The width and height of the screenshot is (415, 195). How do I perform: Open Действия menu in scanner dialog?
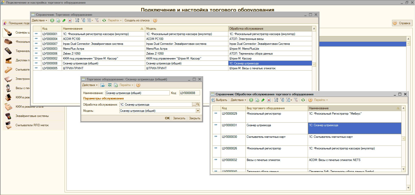(x=90, y=85)
